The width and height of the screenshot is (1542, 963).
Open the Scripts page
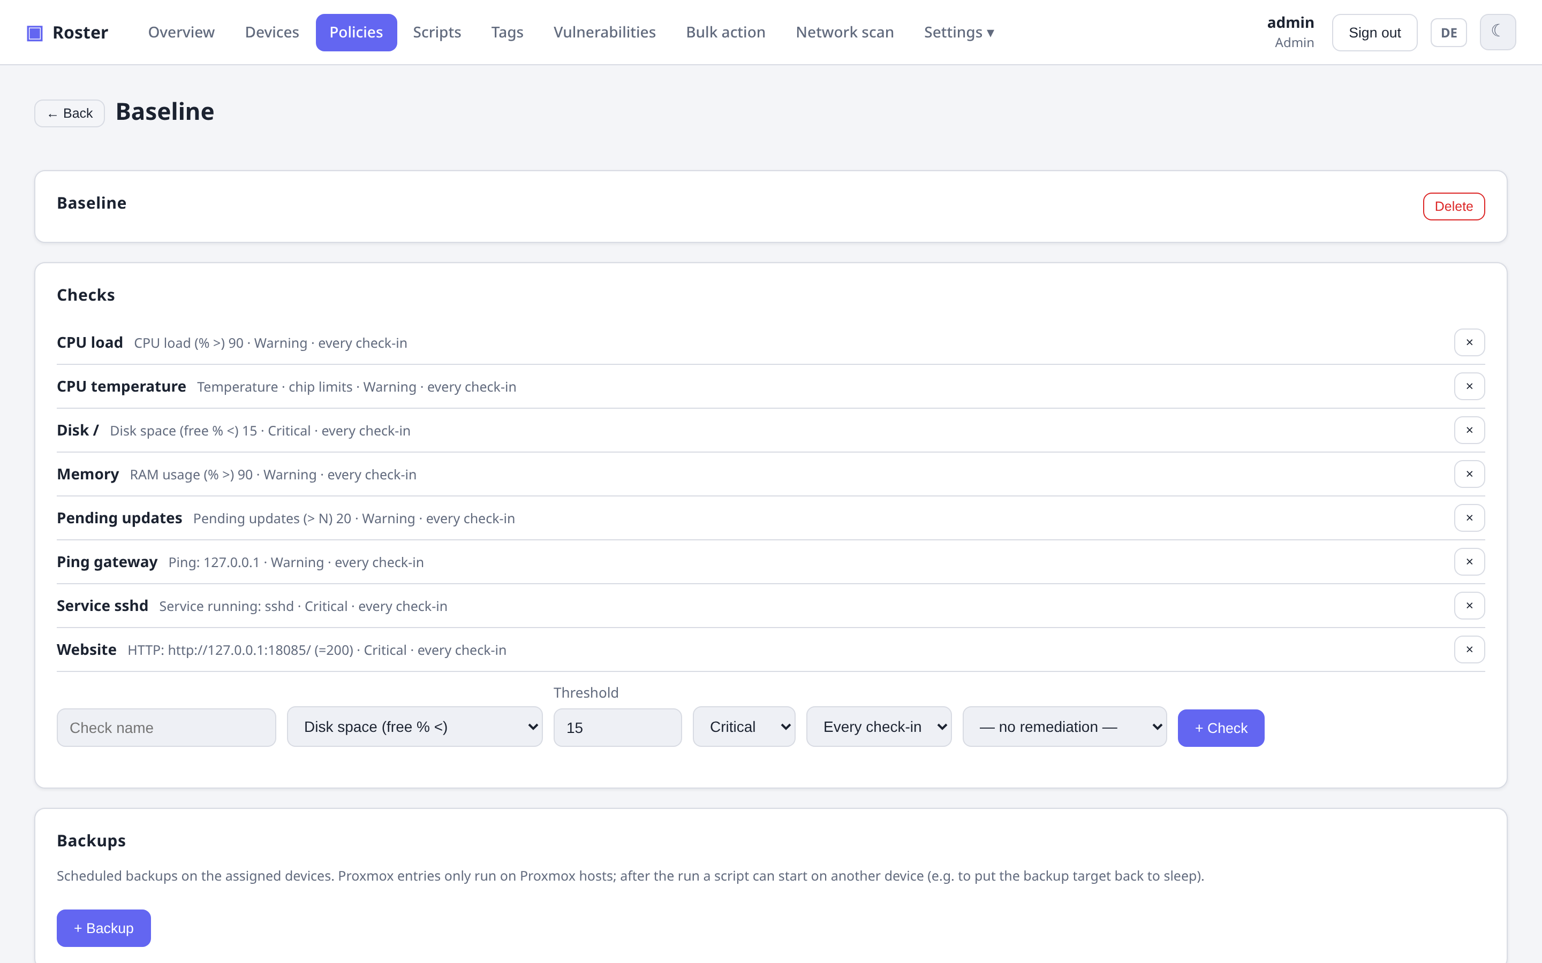[437, 33]
